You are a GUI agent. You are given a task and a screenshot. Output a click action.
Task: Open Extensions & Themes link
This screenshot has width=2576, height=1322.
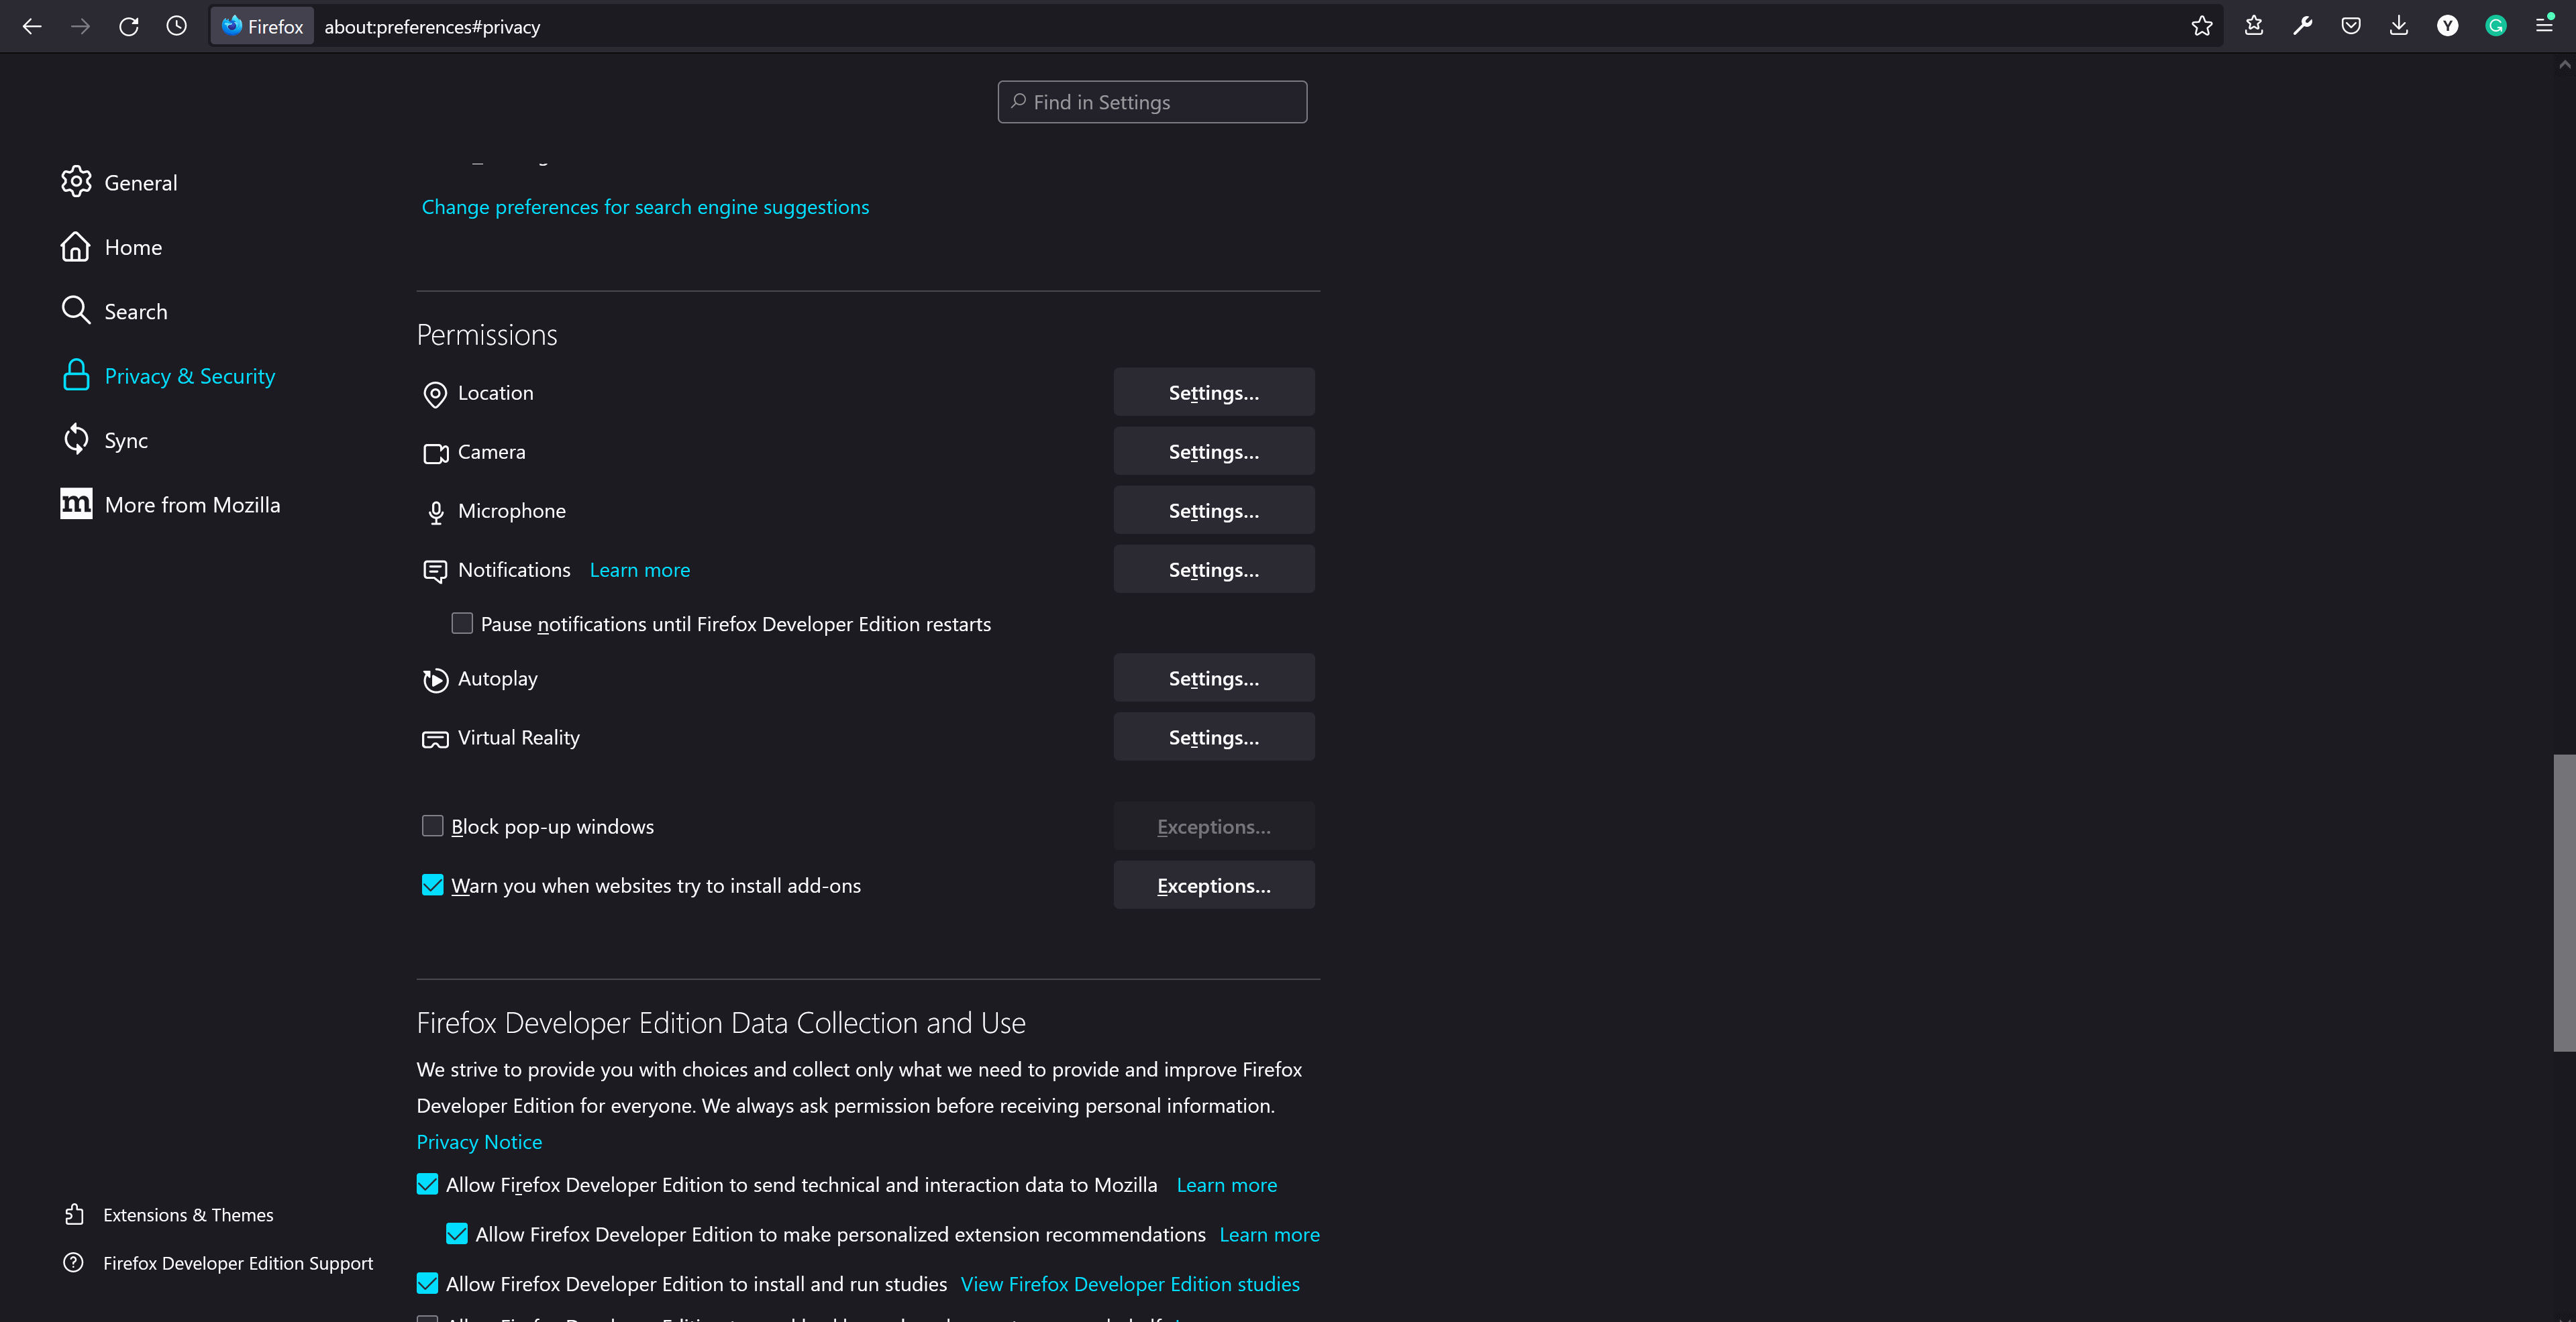(x=188, y=1214)
